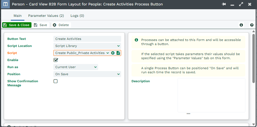Expand window using diagonal arrows icon
The height and width of the screenshot is (127, 257).
pos(241,4)
